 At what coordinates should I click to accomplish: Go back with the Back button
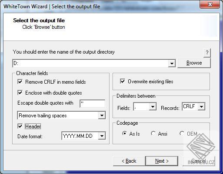129,161
